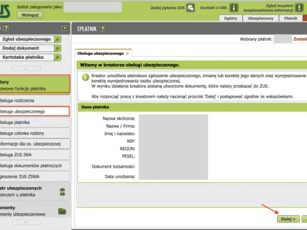Click the Wyloguj button
Image resolution: width=307 pixels, height=230 pixels.
[30, 15]
